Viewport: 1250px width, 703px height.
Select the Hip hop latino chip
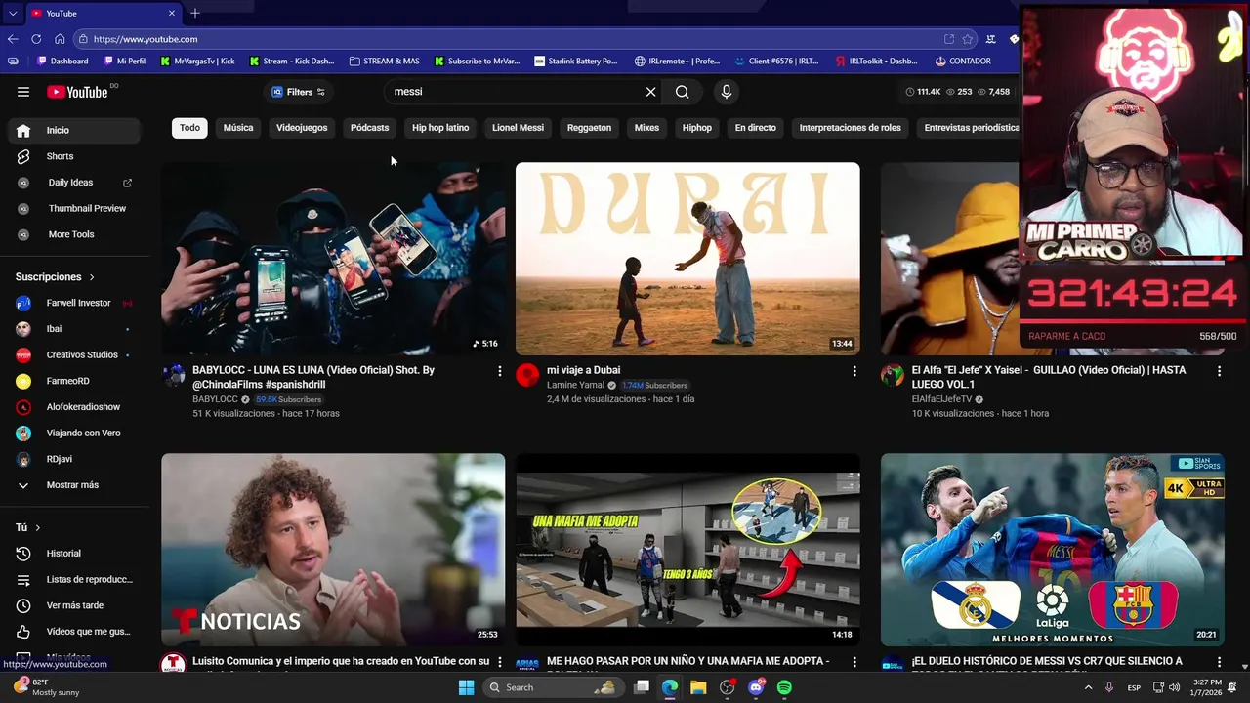pos(440,128)
